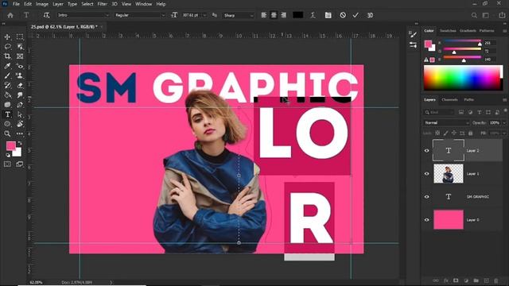Click the 3D button in options bar

click(x=370, y=15)
